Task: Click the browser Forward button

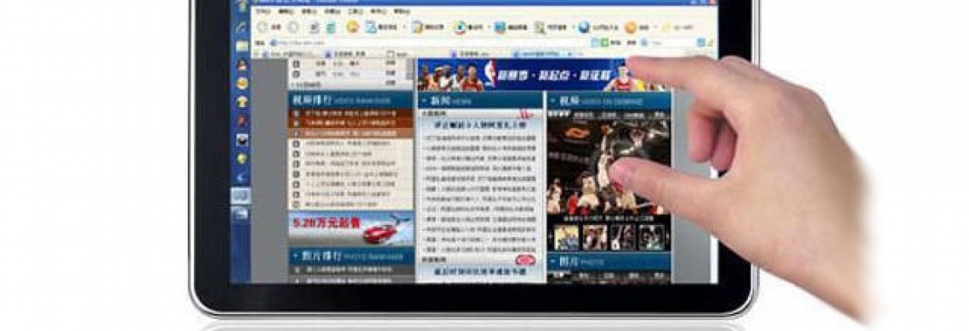Action: pyautogui.click(x=293, y=27)
